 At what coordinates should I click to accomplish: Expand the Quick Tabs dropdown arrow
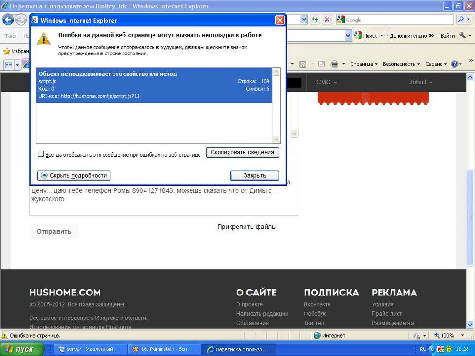[x=17, y=65]
